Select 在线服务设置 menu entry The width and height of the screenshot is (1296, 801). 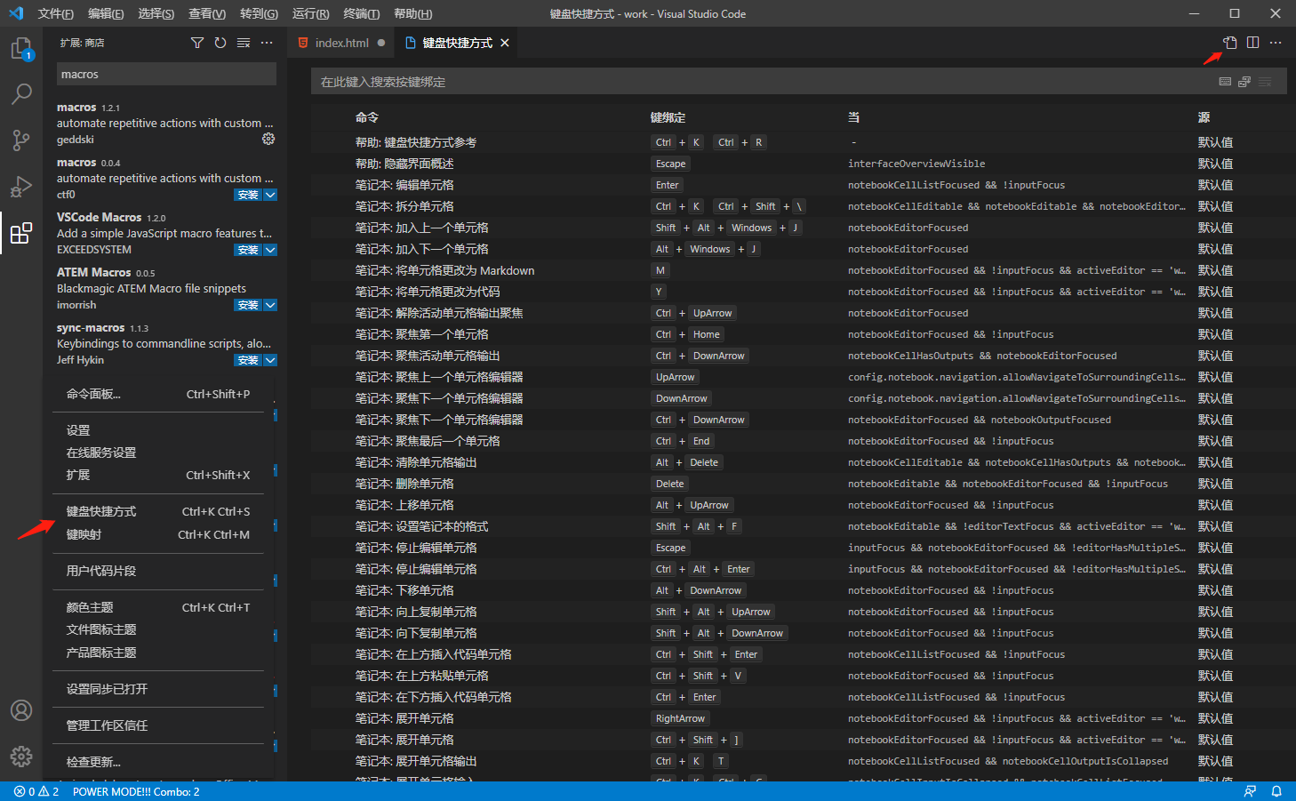pos(158,453)
